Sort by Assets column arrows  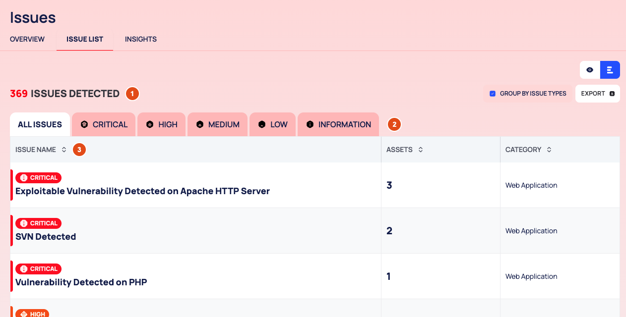(421, 150)
